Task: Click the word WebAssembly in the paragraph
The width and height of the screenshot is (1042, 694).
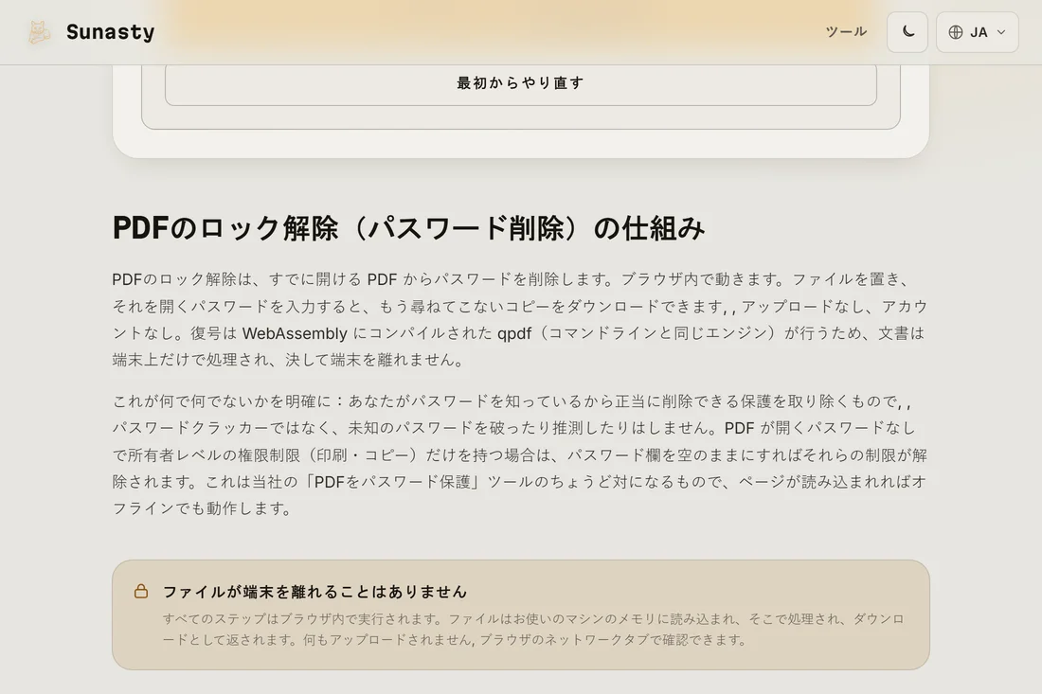Action: click(x=295, y=333)
